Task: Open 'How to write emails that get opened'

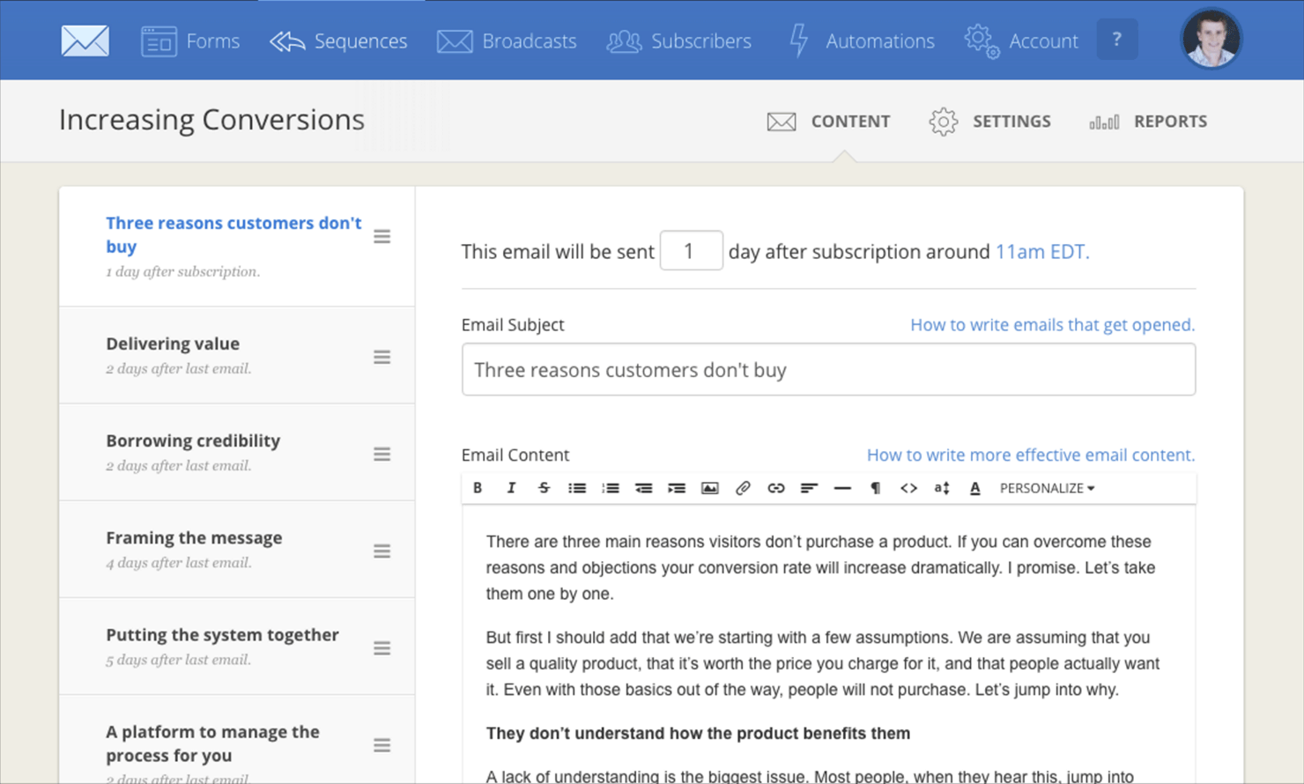Action: (x=1052, y=325)
